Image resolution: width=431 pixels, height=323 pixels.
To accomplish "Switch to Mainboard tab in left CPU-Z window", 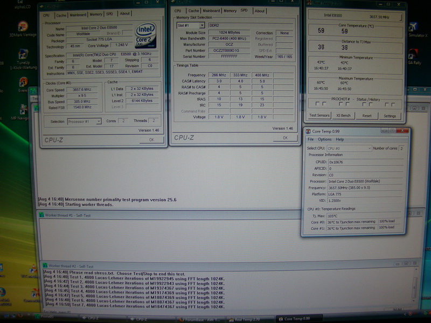I will coord(78,15).
